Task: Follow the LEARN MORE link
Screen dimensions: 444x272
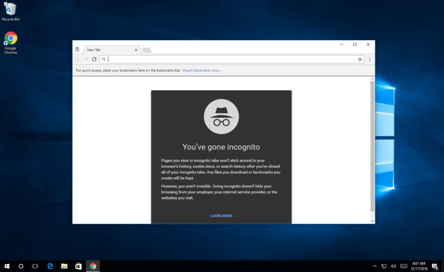Action: point(221,216)
